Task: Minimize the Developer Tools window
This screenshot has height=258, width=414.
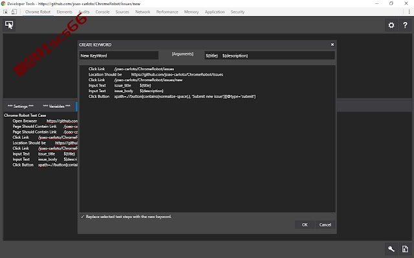Action: coord(376,3)
